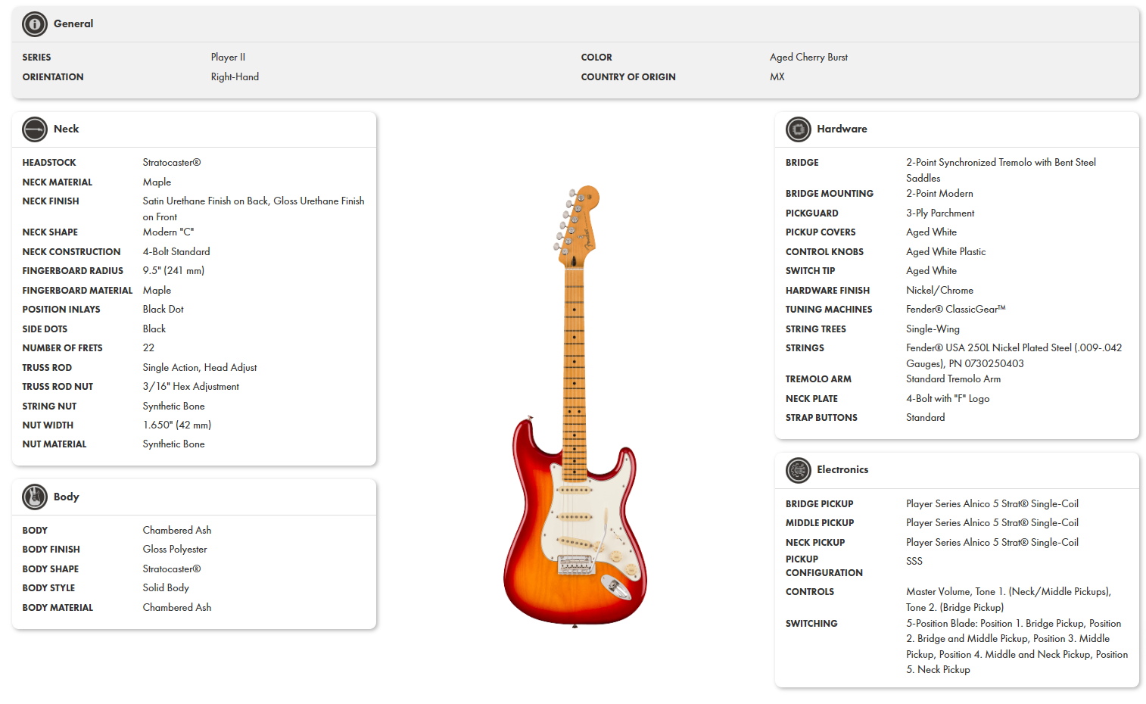The width and height of the screenshot is (1146, 704).
Task: Click the SWITCH TIP label
Action: 810,271
